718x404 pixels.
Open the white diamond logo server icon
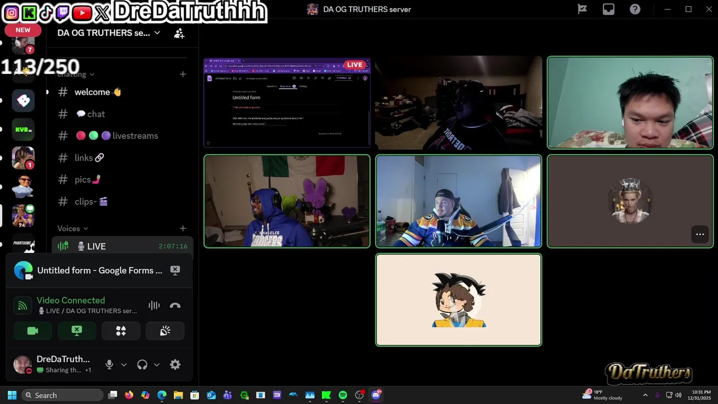click(x=23, y=101)
